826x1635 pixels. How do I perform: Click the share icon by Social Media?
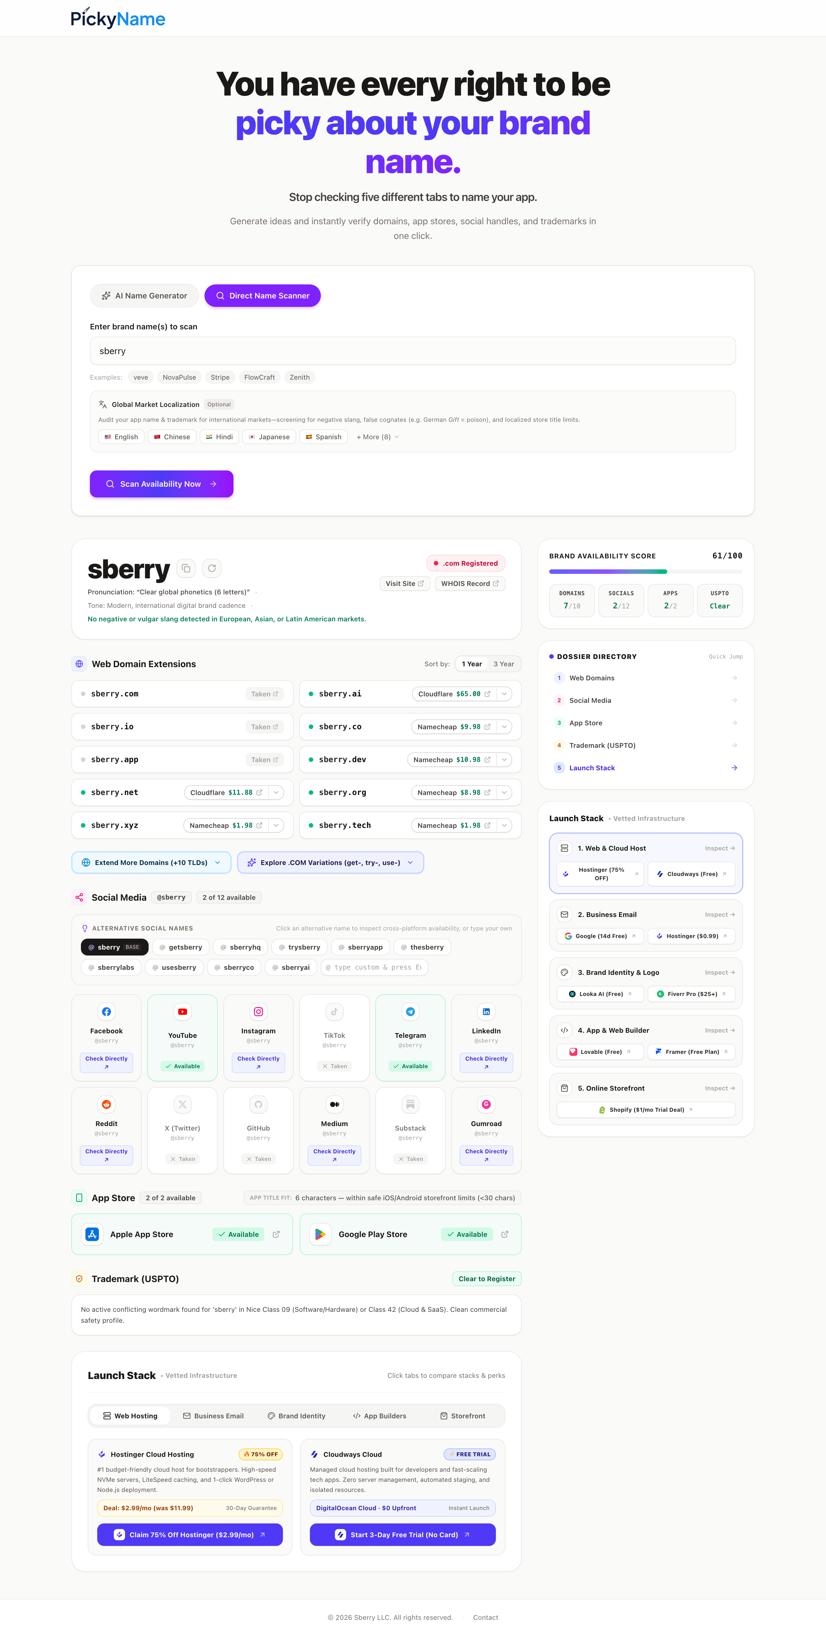[79, 898]
